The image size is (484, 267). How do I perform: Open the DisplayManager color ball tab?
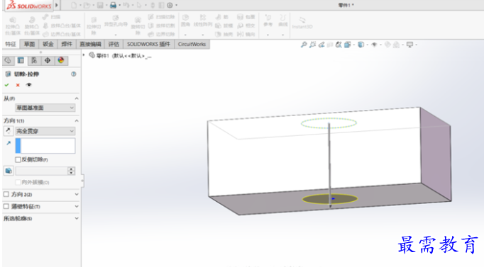tap(61, 60)
